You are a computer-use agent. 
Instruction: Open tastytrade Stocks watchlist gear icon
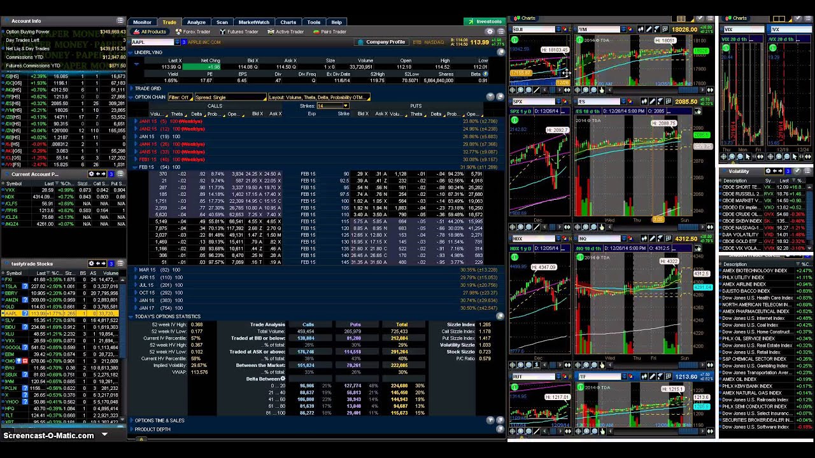(x=92, y=263)
